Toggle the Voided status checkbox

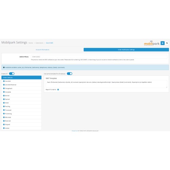point(4,128)
